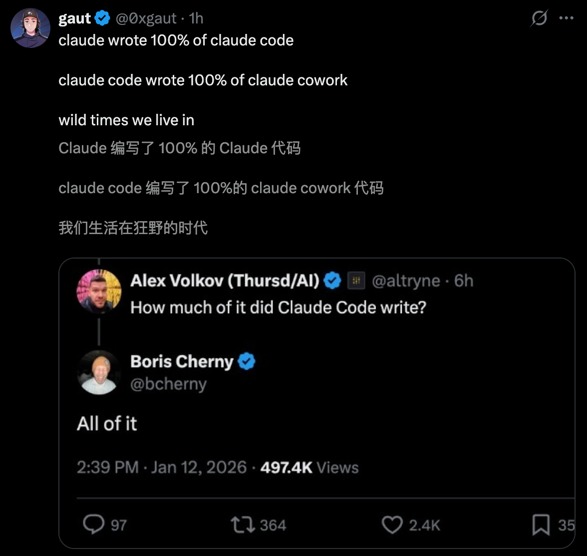
Task: Bookmark the quoted tweet
Action: (541, 525)
